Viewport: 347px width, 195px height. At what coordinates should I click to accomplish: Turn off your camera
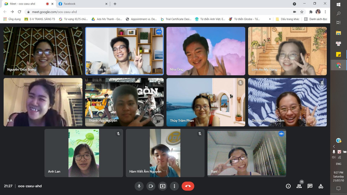click(x=151, y=186)
